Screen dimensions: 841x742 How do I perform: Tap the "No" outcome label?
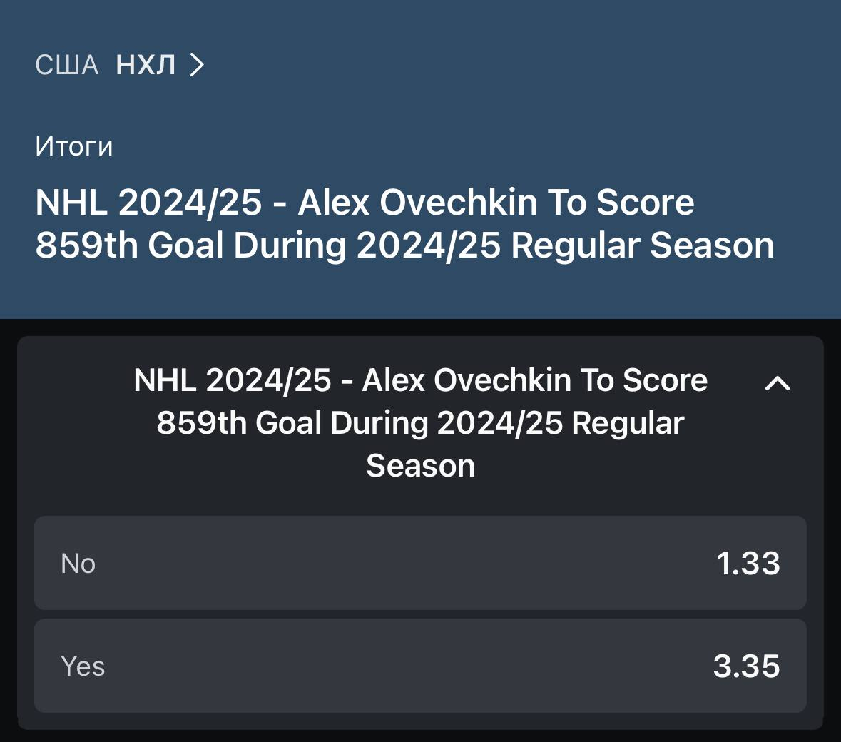click(x=78, y=564)
